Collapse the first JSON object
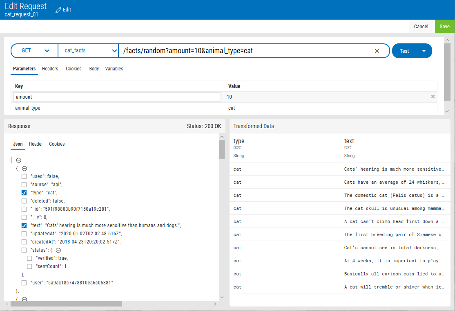455x311 pixels. 25,169
